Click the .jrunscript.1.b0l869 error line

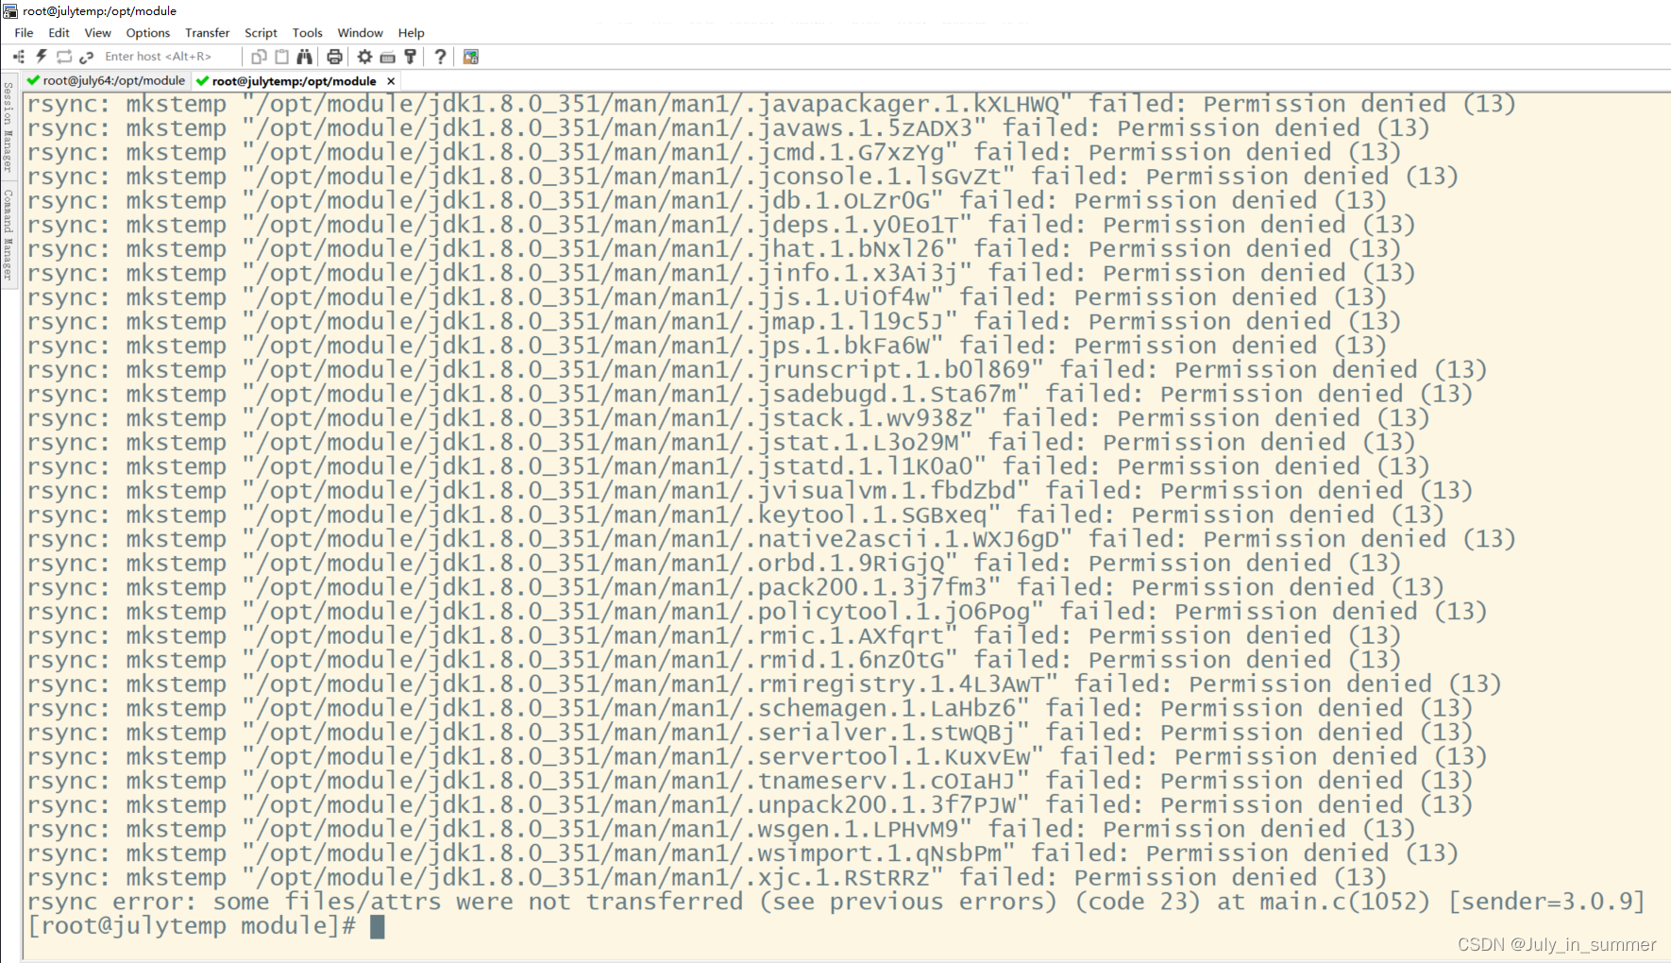tap(756, 370)
